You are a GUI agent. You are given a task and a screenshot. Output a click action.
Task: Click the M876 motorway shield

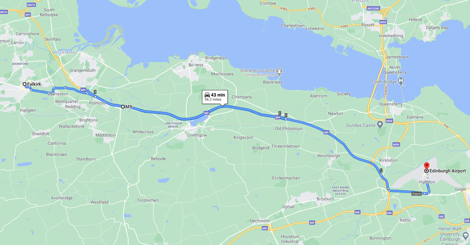[31, 5]
